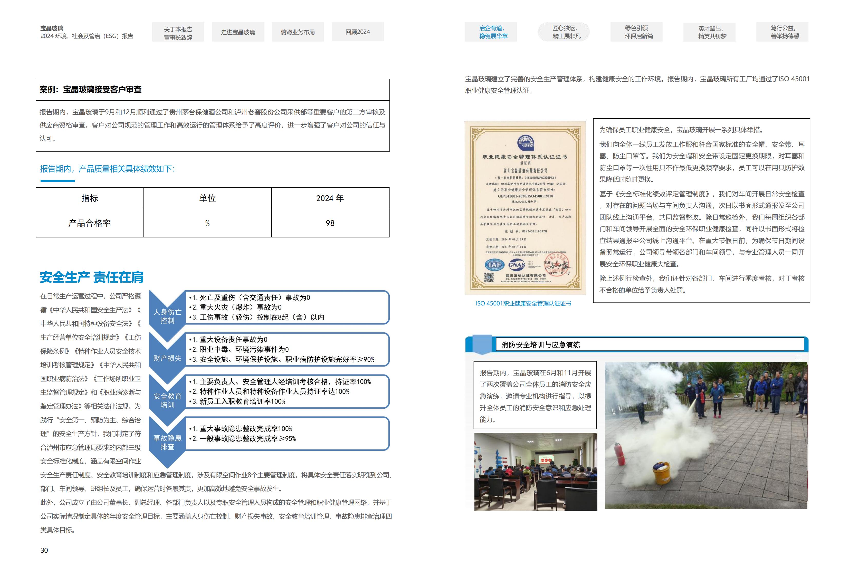Image resolution: width=849 pixels, height=576 pixels.
Task: Click the 安全教育培训 chevron arrow
Action: 167,400
